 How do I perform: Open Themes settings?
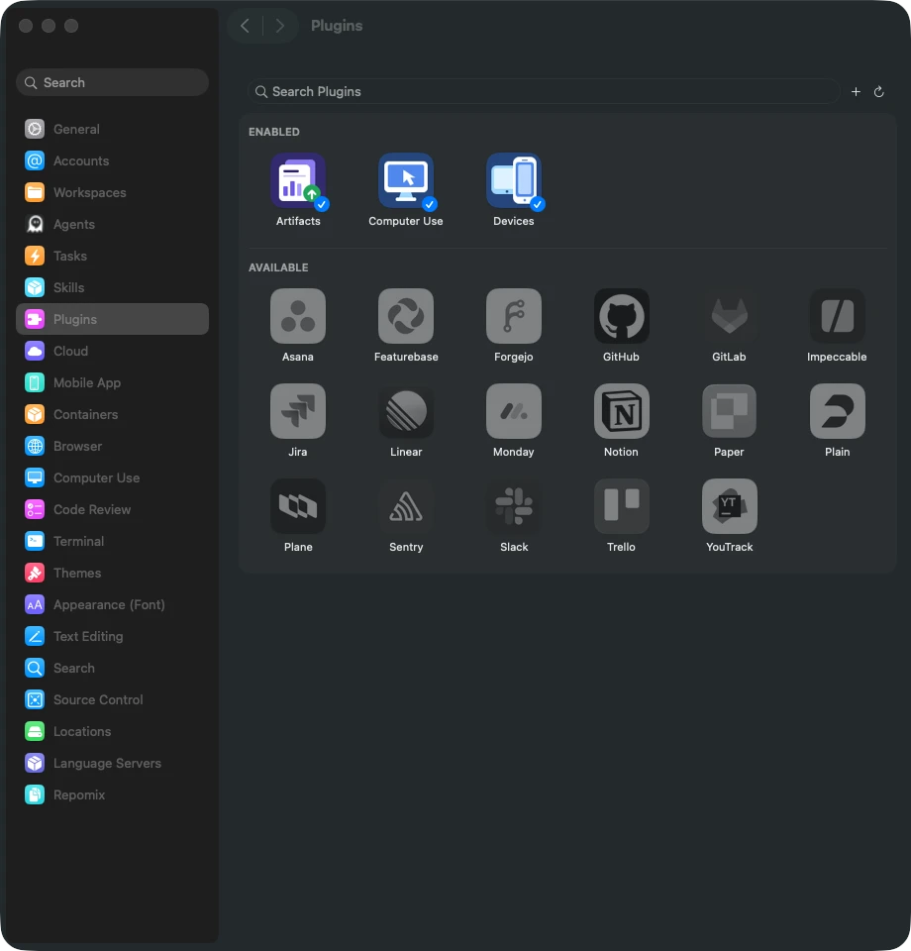tap(112, 574)
